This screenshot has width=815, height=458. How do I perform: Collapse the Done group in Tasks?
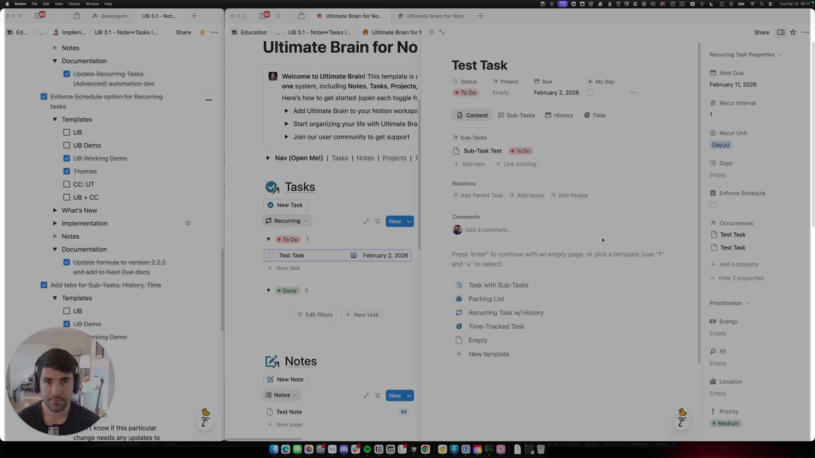(268, 290)
